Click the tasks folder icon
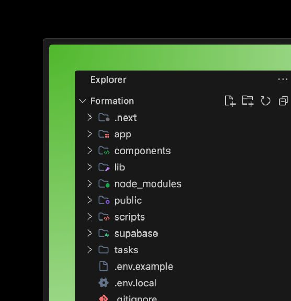 coord(104,250)
